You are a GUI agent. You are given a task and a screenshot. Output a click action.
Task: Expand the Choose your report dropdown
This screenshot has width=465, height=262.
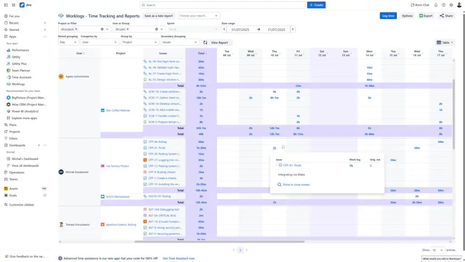click(198, 16)
